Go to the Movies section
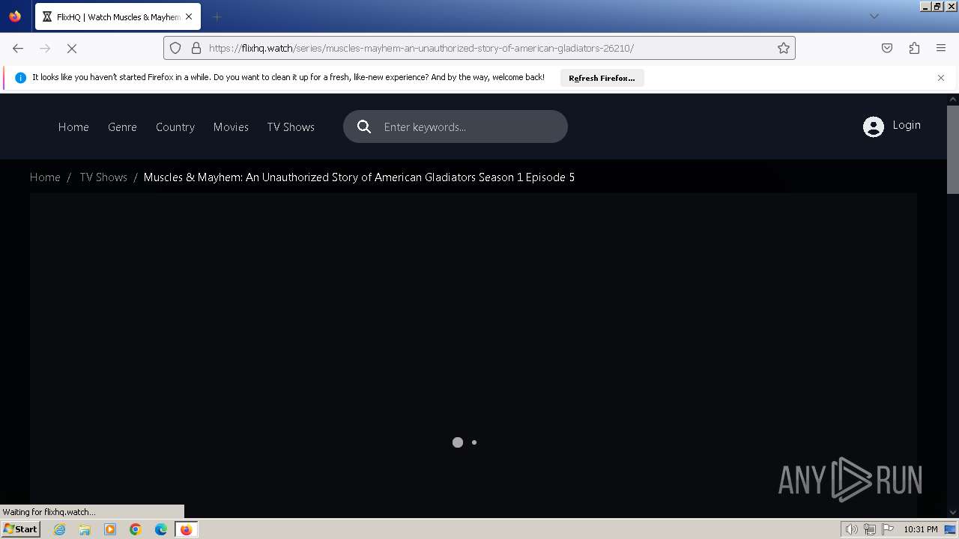This screenshot has height=539, width=959. (x=231, y=127)
